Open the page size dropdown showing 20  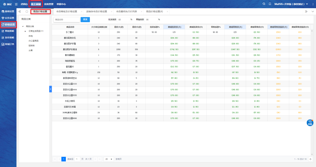click(109, 159)
